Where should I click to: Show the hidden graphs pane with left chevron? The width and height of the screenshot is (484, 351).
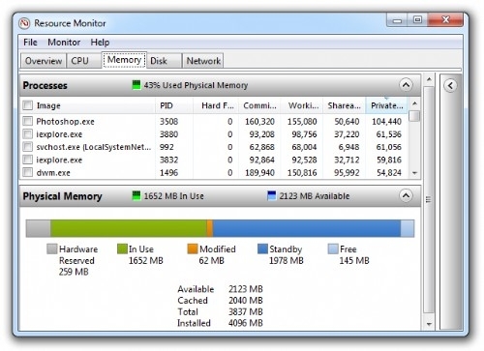[x=450, y=85]
